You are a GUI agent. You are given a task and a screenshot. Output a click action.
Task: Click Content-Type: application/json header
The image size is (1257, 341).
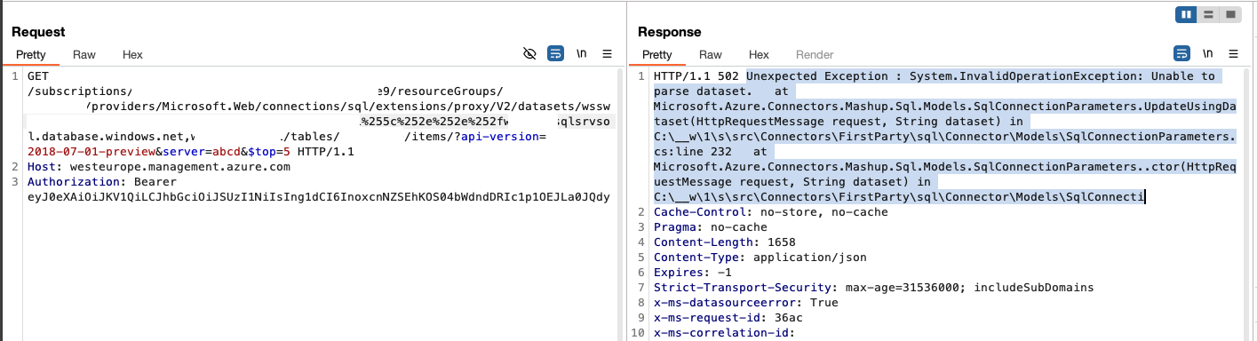[760, 258]
